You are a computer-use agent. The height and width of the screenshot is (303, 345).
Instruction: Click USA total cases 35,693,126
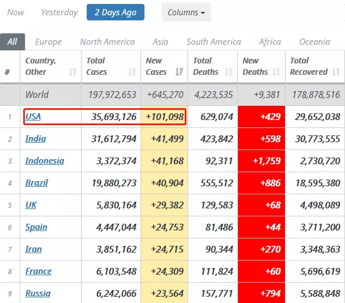coord(114,117)
